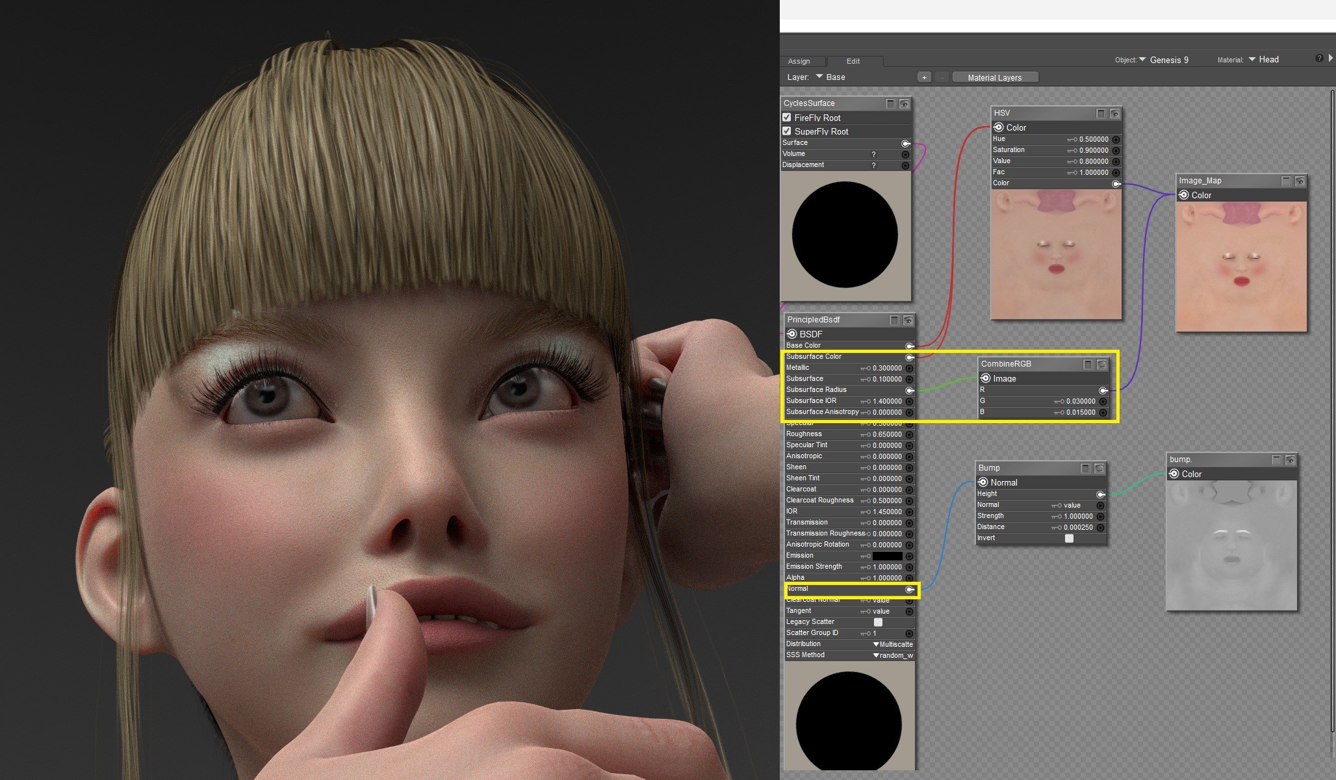Edit the Bump Distance value 0.000250
Screen dimensions: 1336x780
pyautogui.click(x=1078, y=528)
